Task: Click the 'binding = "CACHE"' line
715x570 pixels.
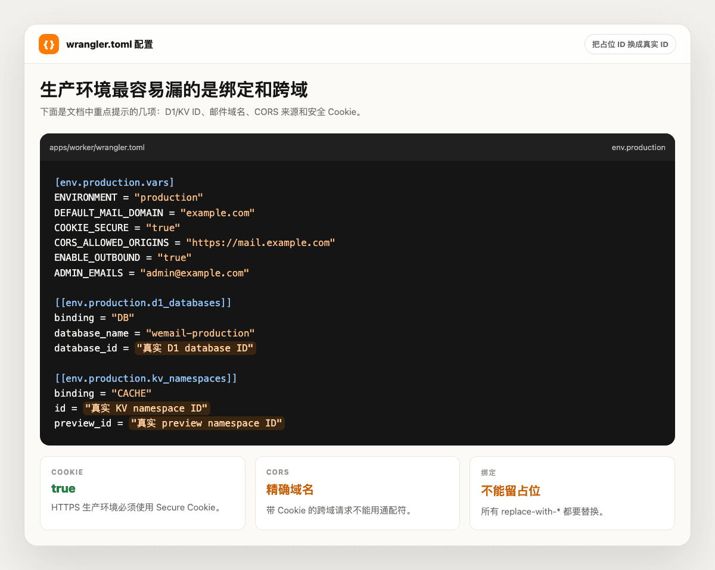Action: [x=103, y=393]
